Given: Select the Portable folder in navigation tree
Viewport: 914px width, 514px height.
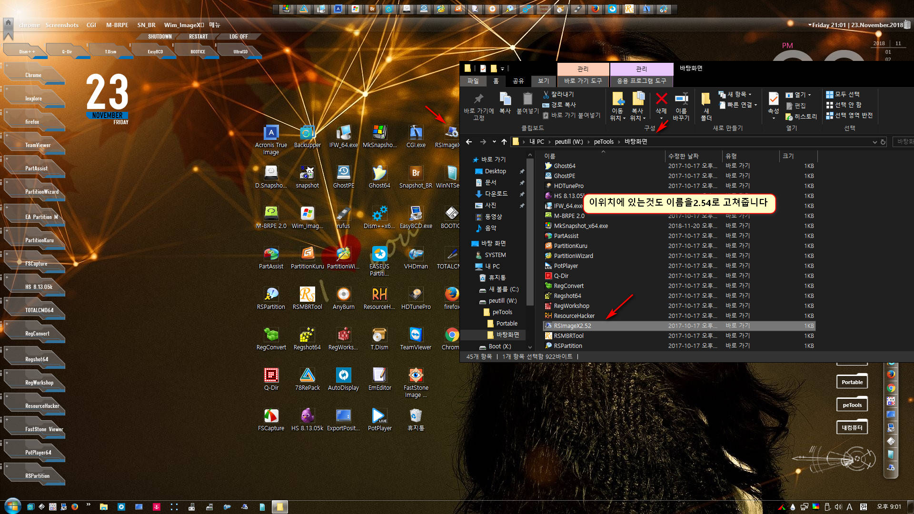Looking at the screenshot, I should click(x=507, y=324).
